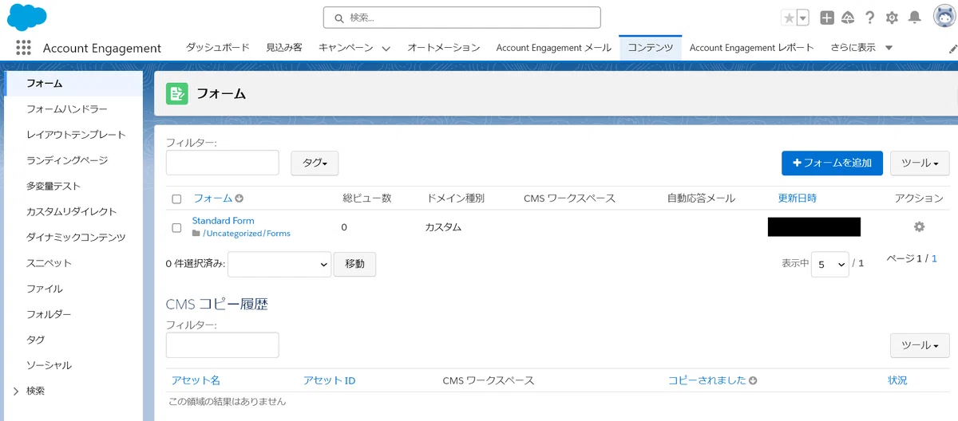Click the user avatar profile icon
The height and width of the screenshot is (421, 958).
(943, 17)
